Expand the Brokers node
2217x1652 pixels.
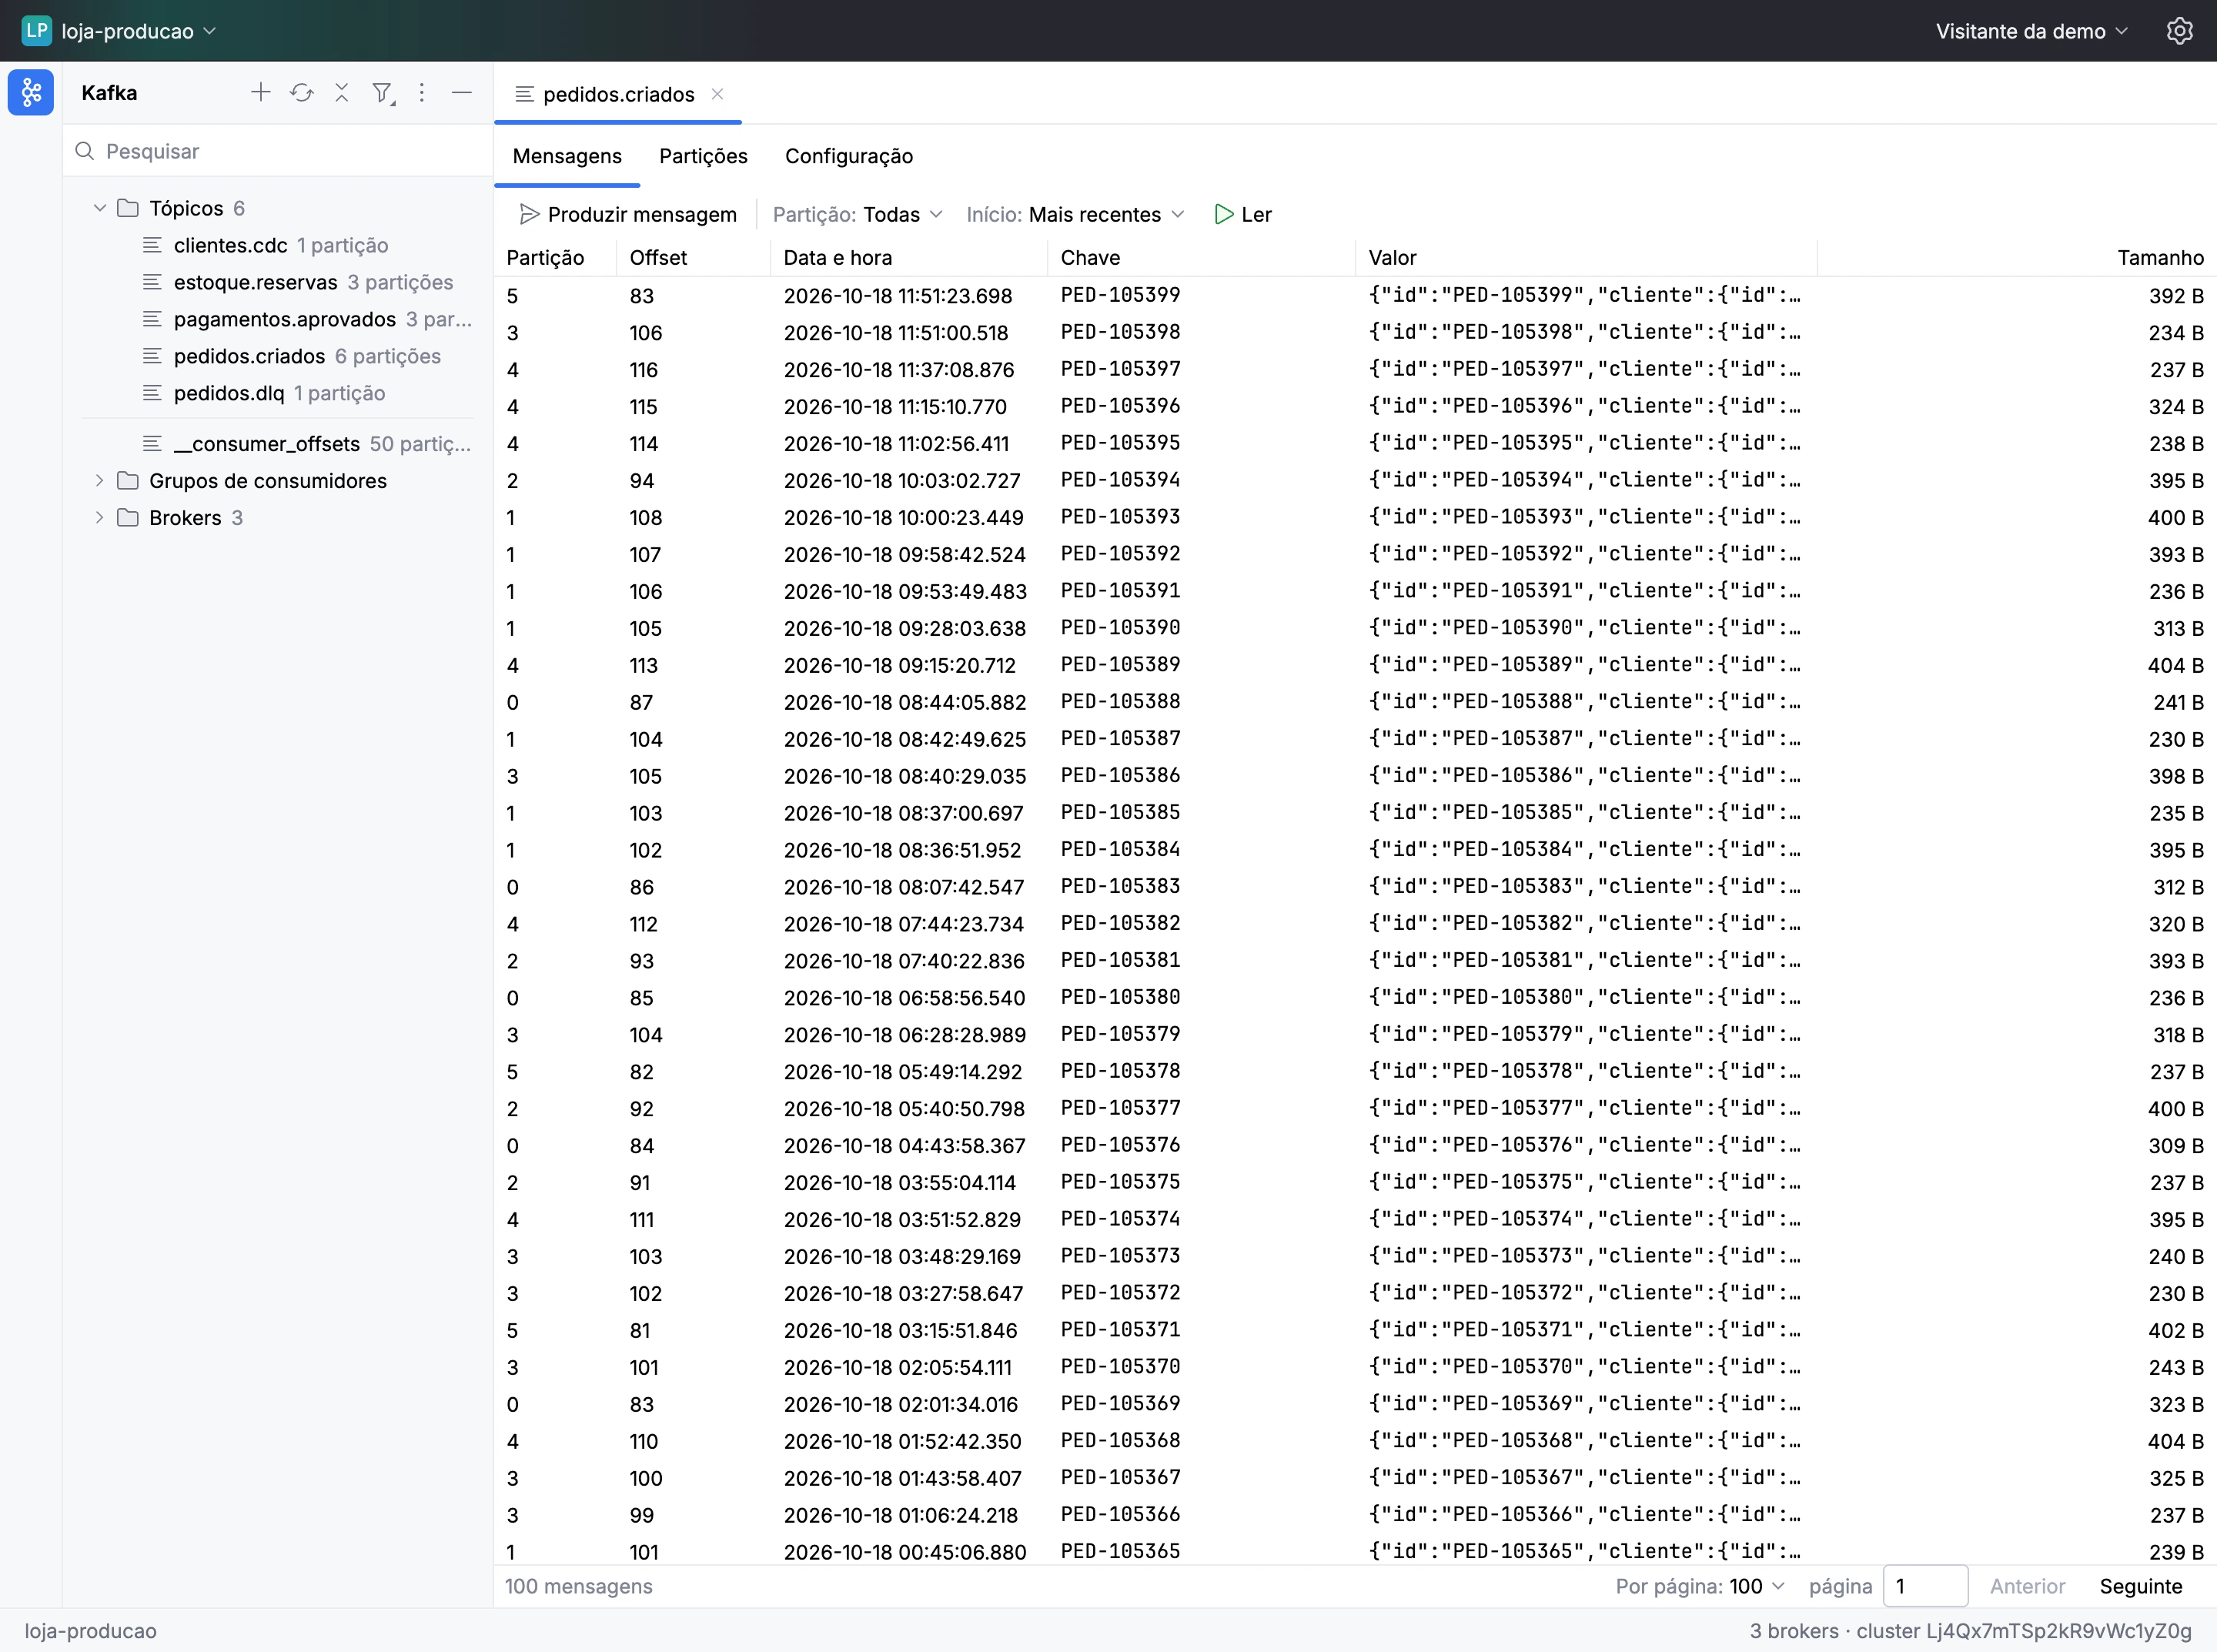tap(99, 518)
